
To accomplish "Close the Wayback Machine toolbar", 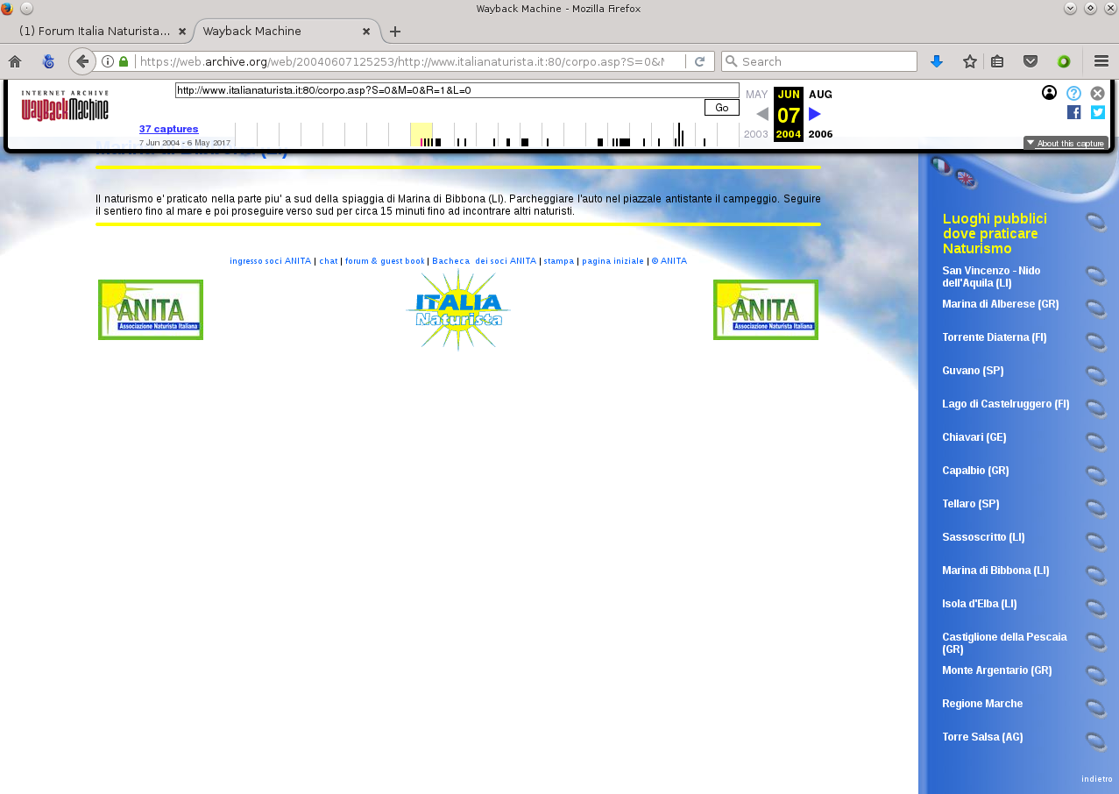I will click(x=1097, y=93).
